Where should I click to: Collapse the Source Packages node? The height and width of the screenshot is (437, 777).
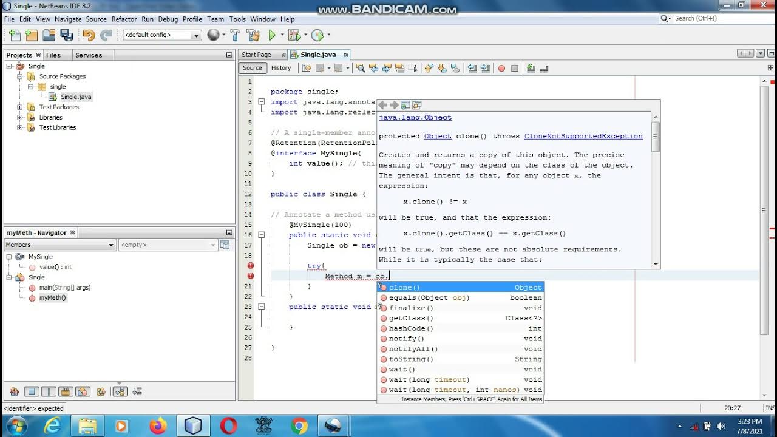click(19, 76)
